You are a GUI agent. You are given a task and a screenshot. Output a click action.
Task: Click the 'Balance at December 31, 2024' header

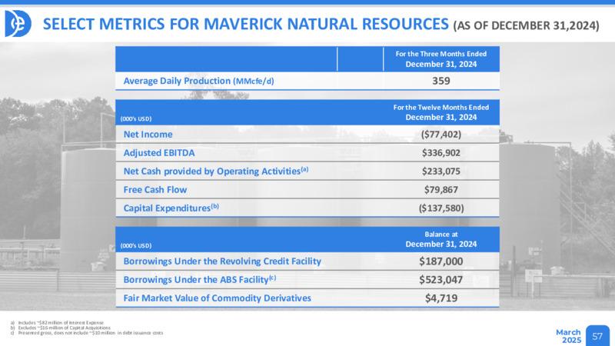pos(440,239)
